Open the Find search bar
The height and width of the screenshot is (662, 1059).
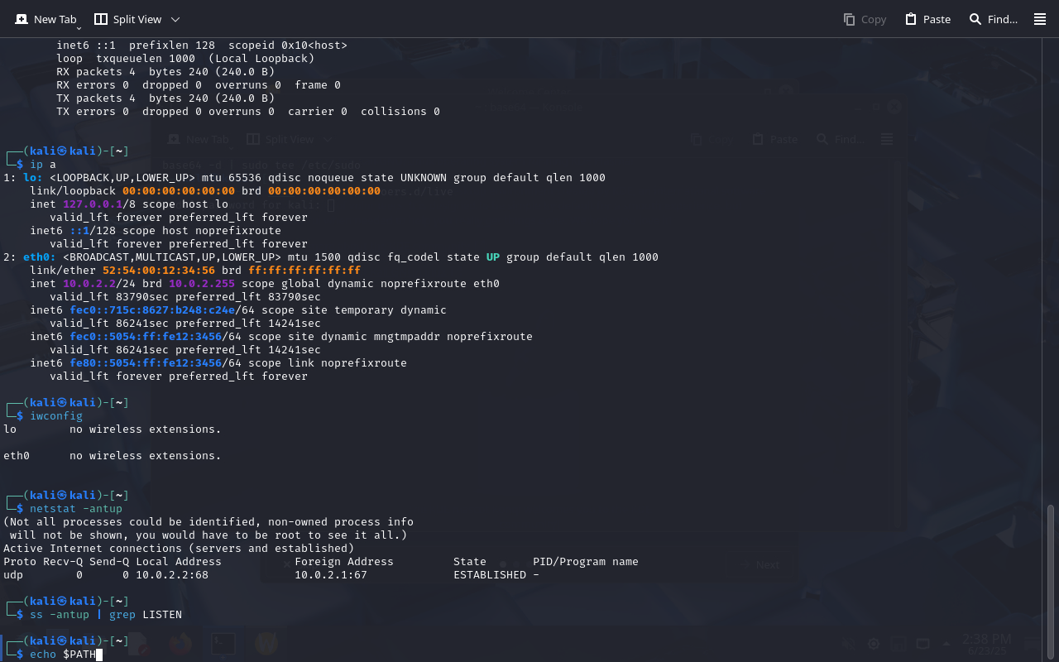(x=994, y=19)
